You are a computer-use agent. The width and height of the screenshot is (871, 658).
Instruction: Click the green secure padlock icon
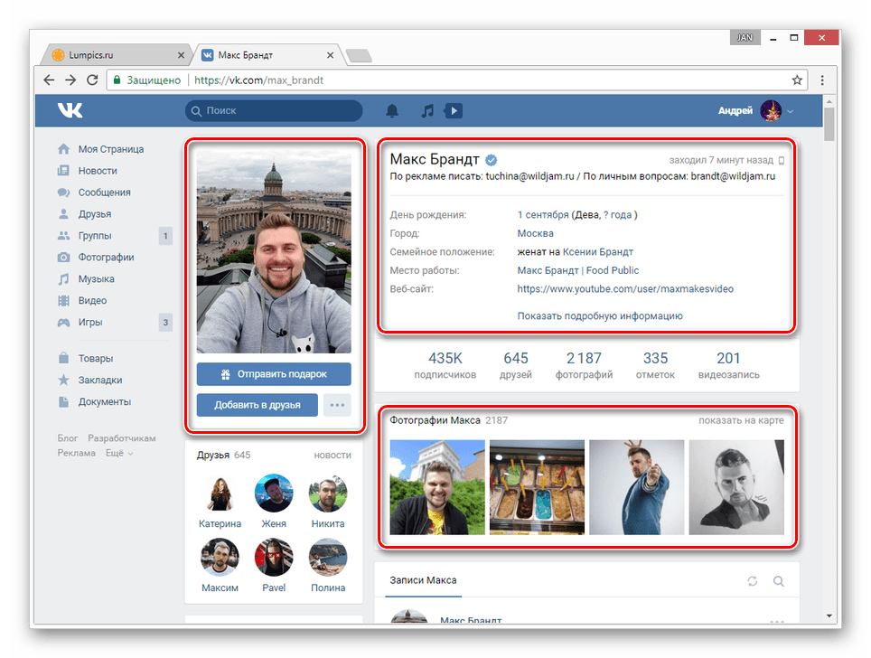pyautogui.click(x=117, y=80)
